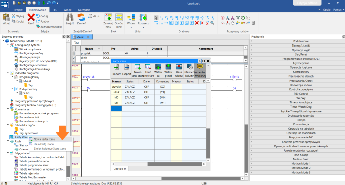The height and width of the screenshot is (185, 345).
Task: Click the Wstaw przed icon
Action: coord(168,67)
